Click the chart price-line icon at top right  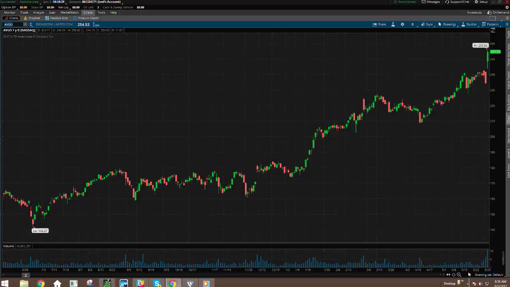tap(493, 31)
